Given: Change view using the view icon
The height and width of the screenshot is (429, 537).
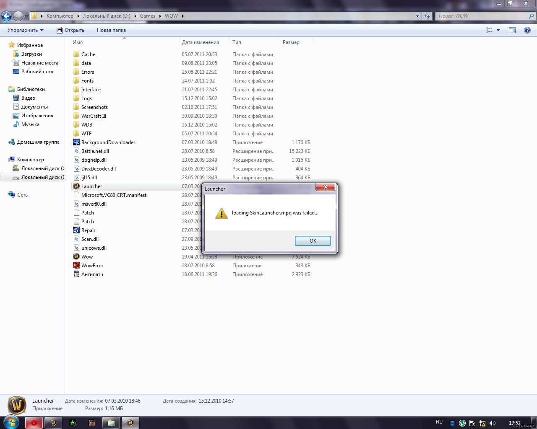Looking at the screenshot, I should coord(489,30).
